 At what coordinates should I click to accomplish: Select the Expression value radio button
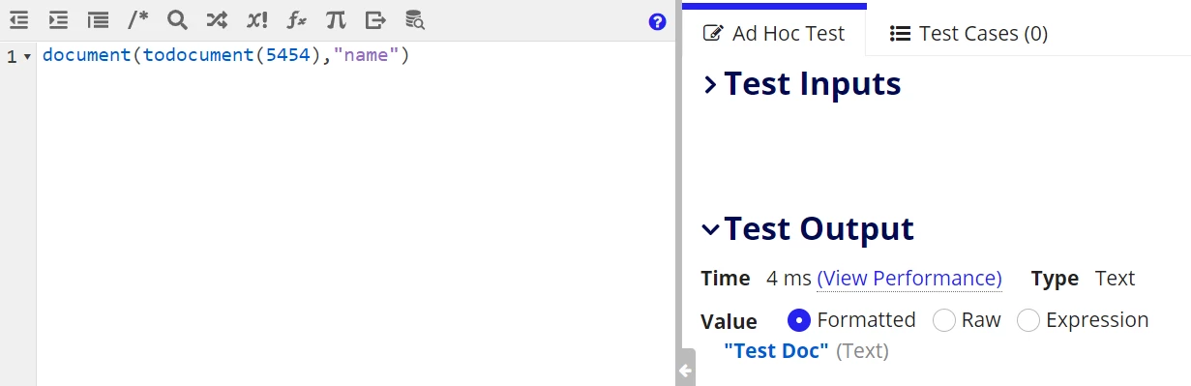coord(1027,320)
